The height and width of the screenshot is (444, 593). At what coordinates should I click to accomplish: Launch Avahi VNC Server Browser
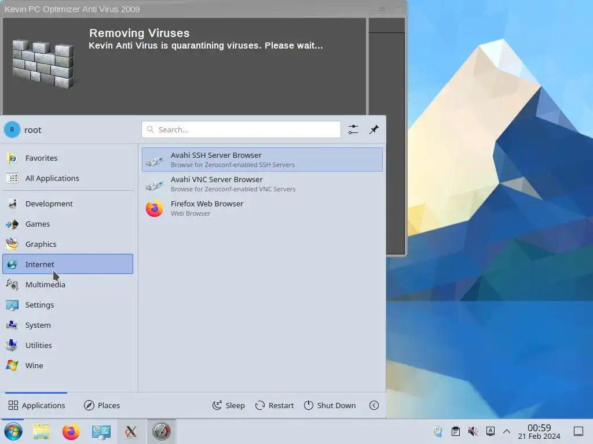coord(262,184)
